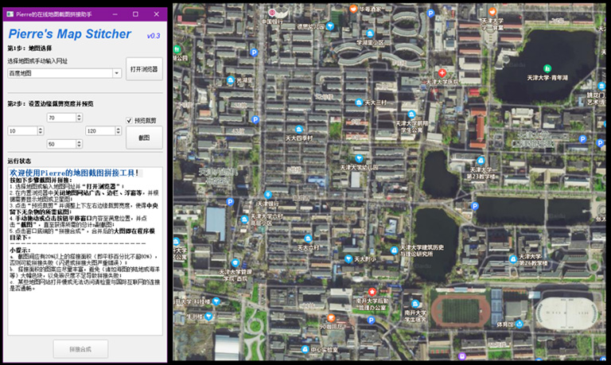The height and width of the screenshot is (365, 611).
Task: Click the 天大三村 residential marker
Action: tap(359, 103)
